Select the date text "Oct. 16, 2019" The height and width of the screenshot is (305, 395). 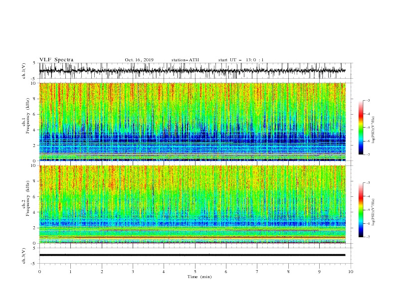139,60
